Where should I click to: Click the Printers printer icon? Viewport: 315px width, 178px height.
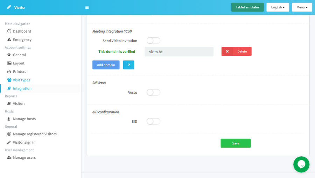pyautogui.click(x=9, y=72)
